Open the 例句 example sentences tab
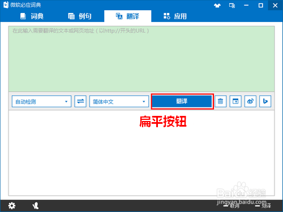 [x=80, y=16]
